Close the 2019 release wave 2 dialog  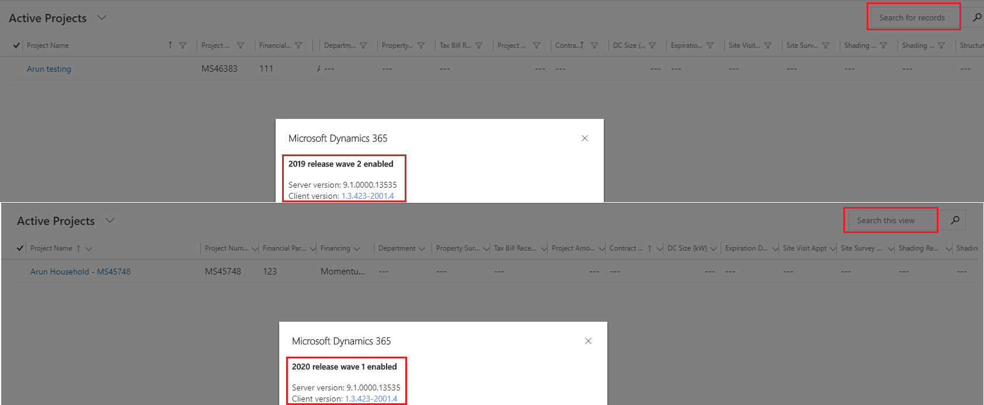[x=585, y=138]
